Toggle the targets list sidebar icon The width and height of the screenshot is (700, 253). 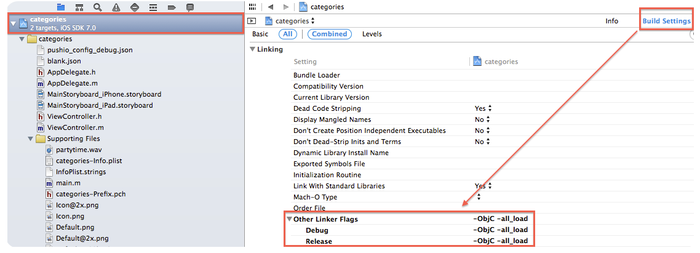pyautogui.click(x=252, y=20)
